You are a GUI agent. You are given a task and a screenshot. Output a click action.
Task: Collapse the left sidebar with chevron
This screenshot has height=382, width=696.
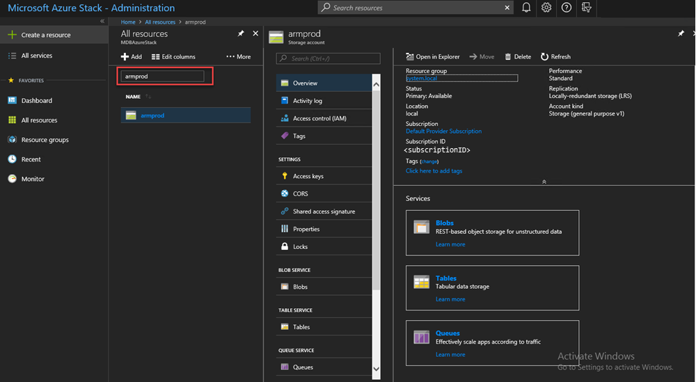coord(102,22)
